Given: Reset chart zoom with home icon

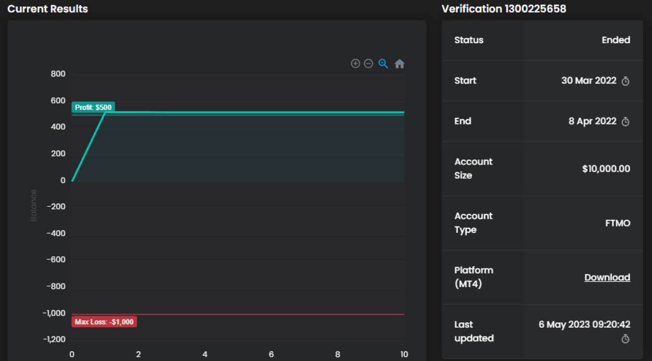Looking at the screenshot, I should click(400, 64).
